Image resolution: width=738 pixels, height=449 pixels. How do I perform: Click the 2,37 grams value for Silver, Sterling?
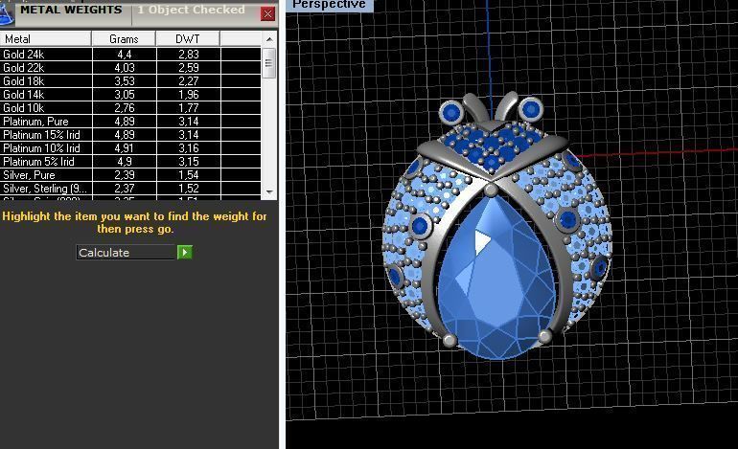125,188
